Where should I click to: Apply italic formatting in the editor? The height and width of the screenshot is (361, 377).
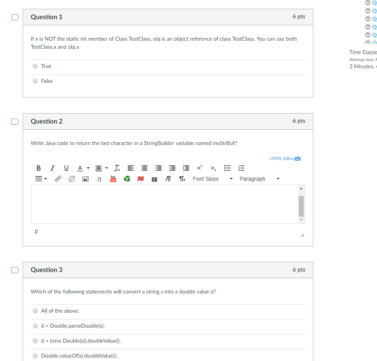pyautogui.click(x=53, y=168)
